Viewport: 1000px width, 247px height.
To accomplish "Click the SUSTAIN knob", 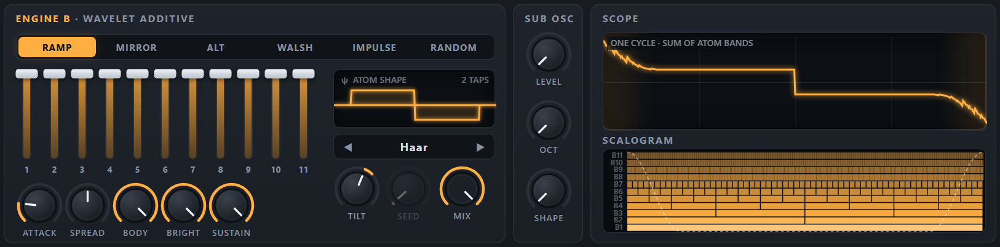I will coord(231,205).
